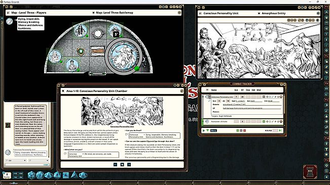The height and width of the screenshot is (185, 330).
Task: Open speaker dropdown in 'Can you be fixed?' box
Action: (144, 134)
